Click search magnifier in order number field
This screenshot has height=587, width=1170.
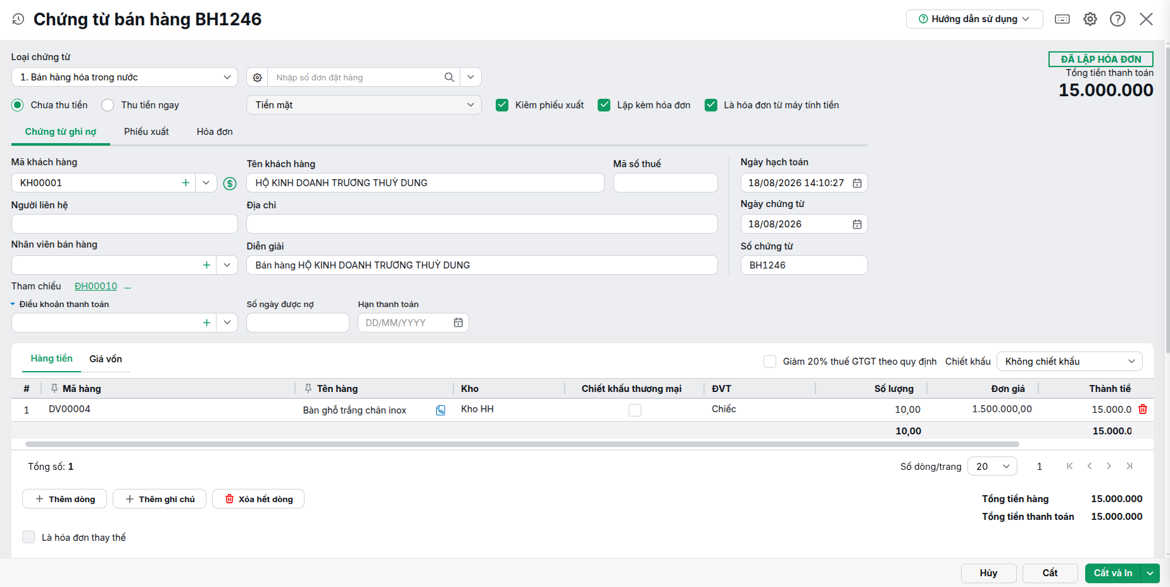coord(450,77)
